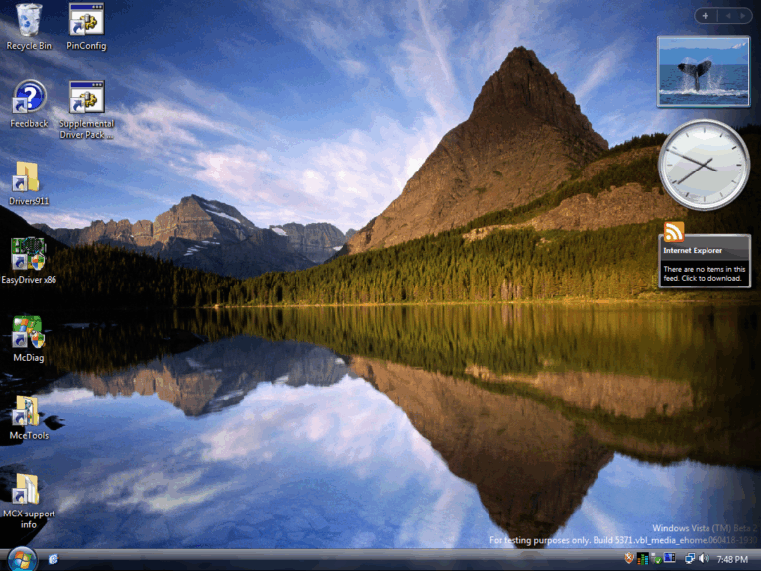Open the Recycle Bin desktop icon
Screen dimensions: 761x571
coord(29,20)
